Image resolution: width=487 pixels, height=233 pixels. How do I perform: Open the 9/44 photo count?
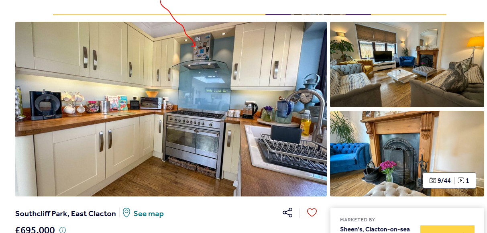(x=444, y=180)
